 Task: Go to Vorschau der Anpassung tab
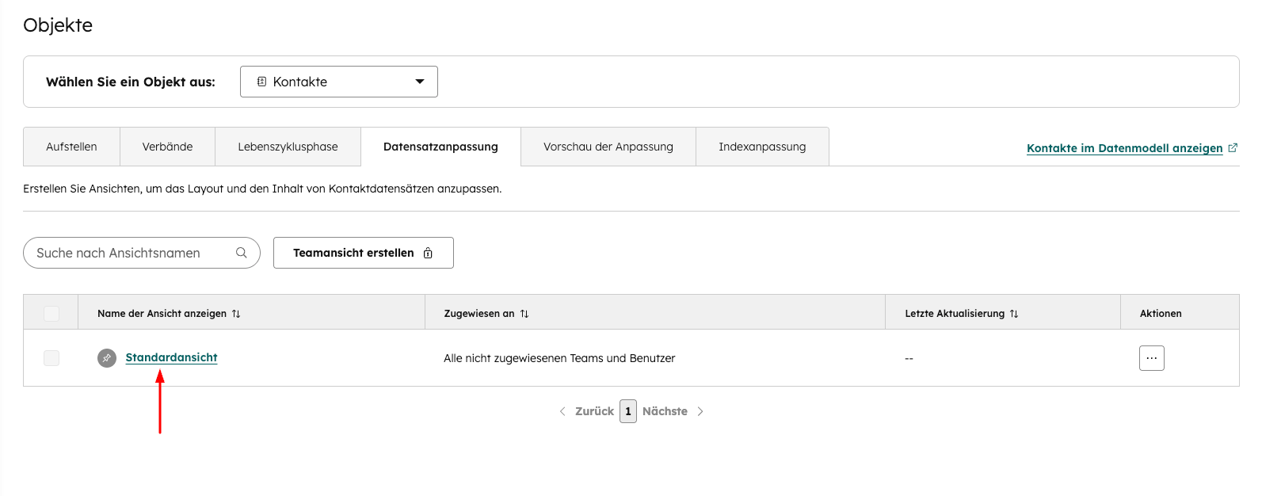point(608,147)
